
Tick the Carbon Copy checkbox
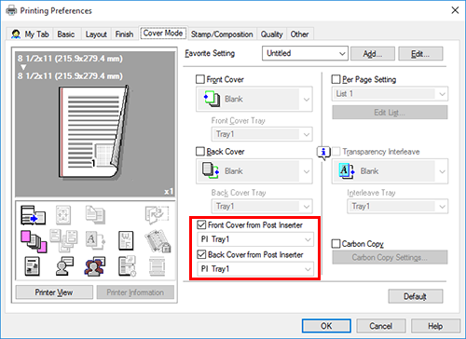pos(336,244)
